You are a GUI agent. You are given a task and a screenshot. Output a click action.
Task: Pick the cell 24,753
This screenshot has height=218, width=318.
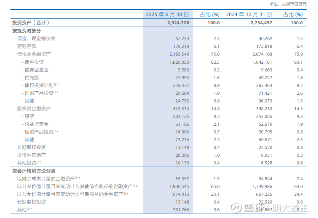[x=182, y=101]
